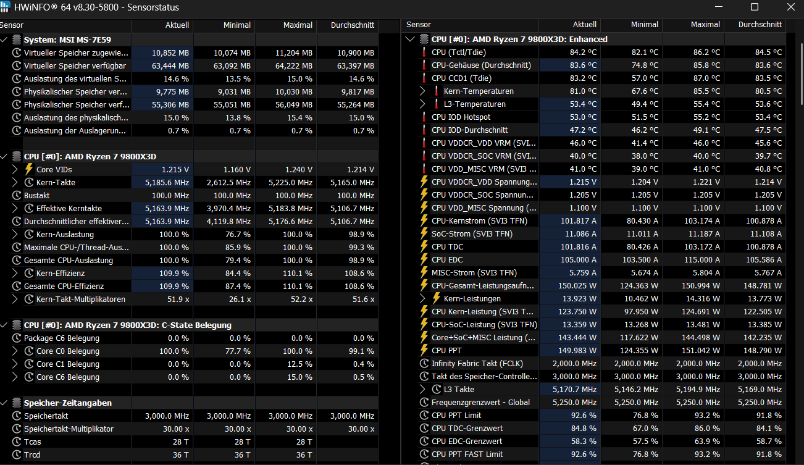Expand the Core C0 Belegung row

tap(16, 351)
